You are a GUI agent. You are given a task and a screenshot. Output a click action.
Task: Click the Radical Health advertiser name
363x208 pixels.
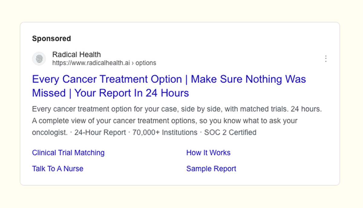77,55
